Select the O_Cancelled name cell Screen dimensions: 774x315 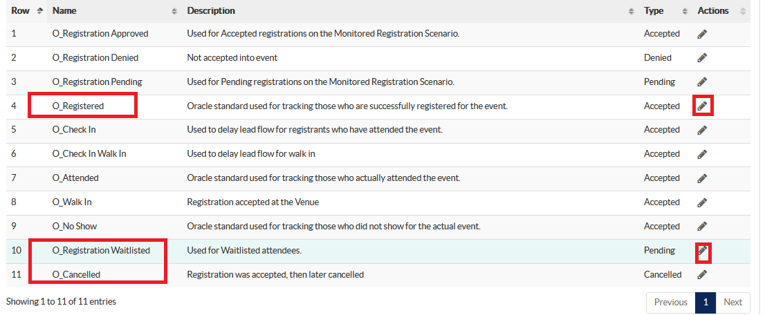pyautogui.click(x=76, y=275)
